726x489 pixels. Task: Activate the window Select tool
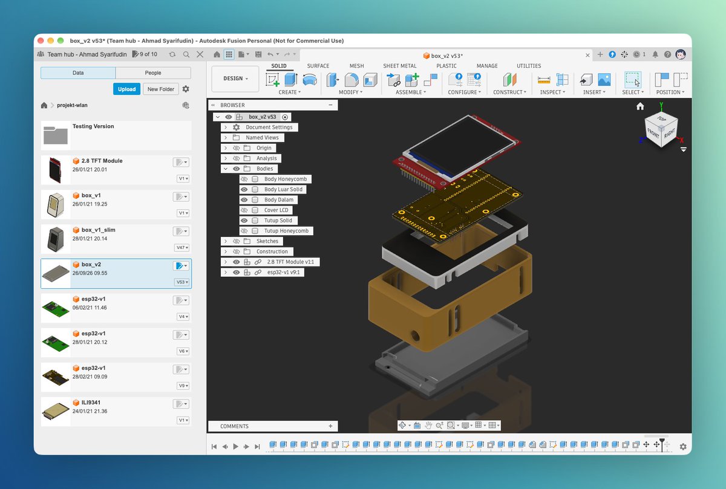632,79
